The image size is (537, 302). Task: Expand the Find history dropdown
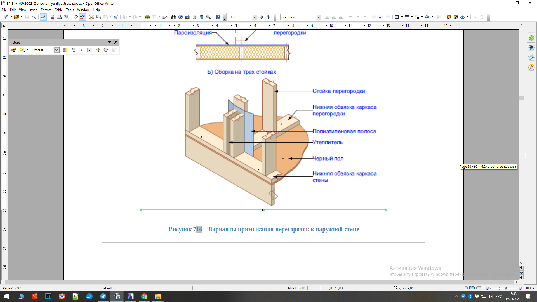coord(255,17)
